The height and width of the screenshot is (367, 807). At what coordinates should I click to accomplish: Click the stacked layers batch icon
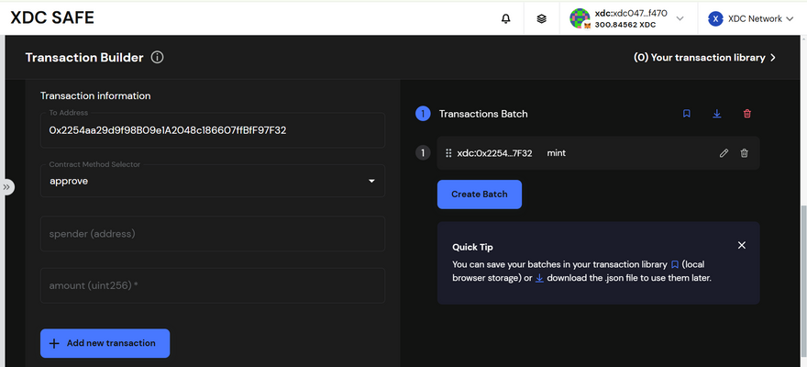coord(542,18)
